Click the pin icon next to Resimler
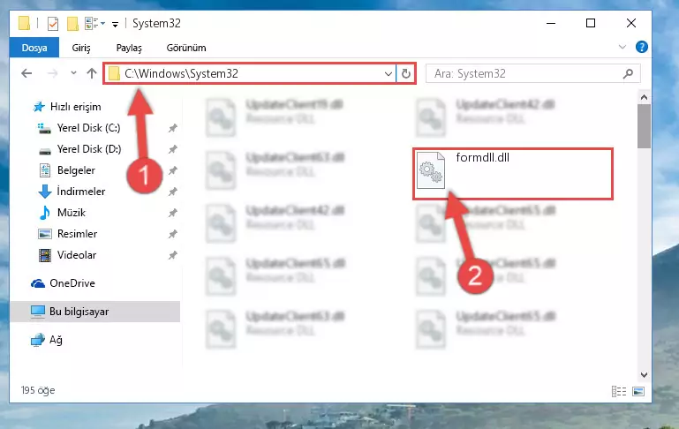This screenshot has width=679, height=429. pos(173,234)
